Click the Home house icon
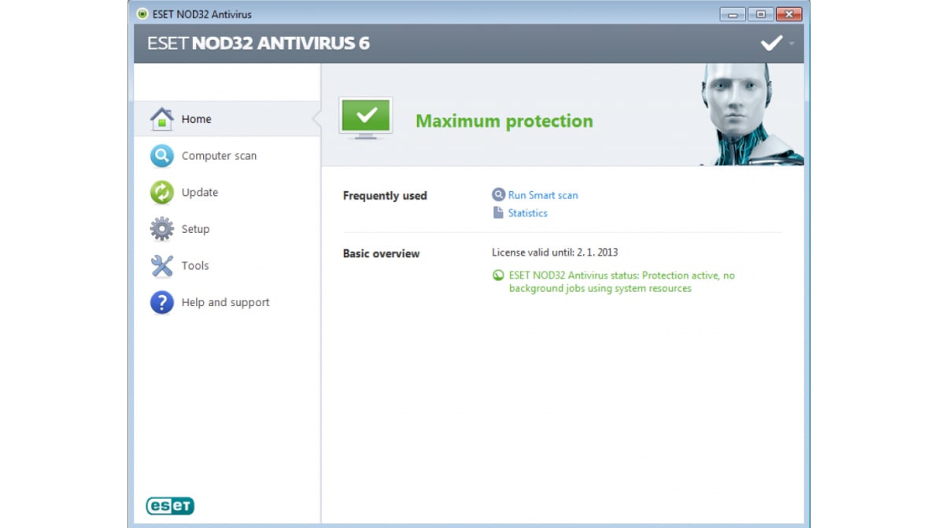The image size is (938, 528). (161, 119)
